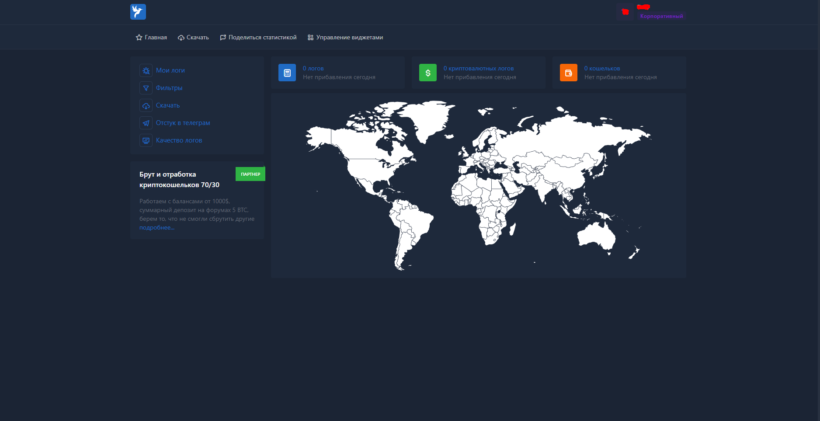Open the Главная menu item
The height and width of the screenshot is (421, 820).
(x=156, y=38)
